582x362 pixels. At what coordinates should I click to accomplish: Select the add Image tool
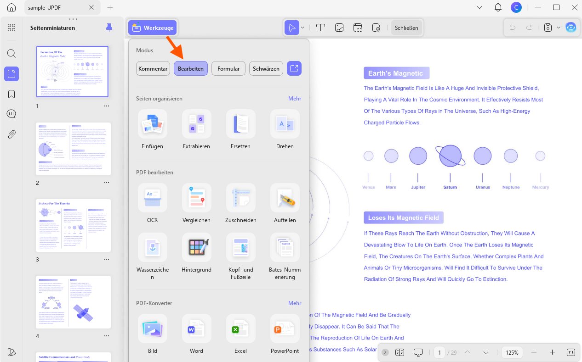click(x=339, y=28)
